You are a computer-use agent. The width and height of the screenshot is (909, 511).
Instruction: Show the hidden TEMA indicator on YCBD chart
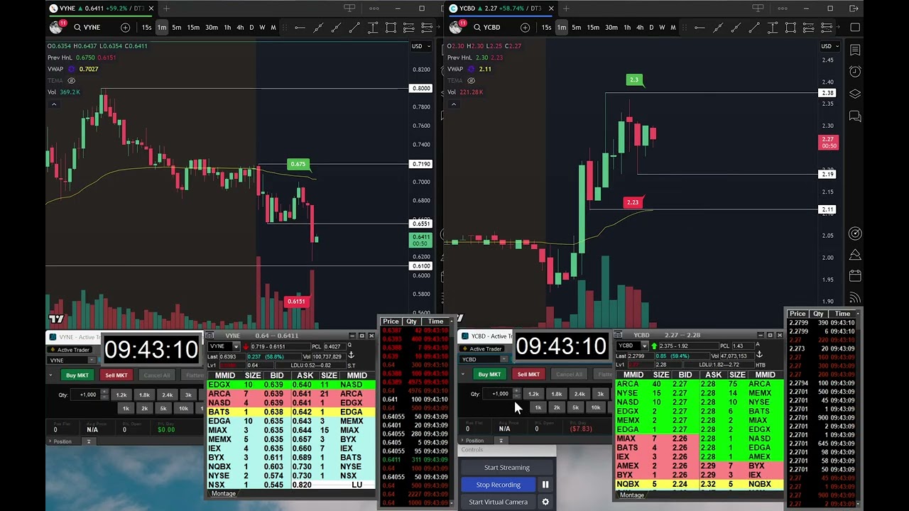point(471,80)
